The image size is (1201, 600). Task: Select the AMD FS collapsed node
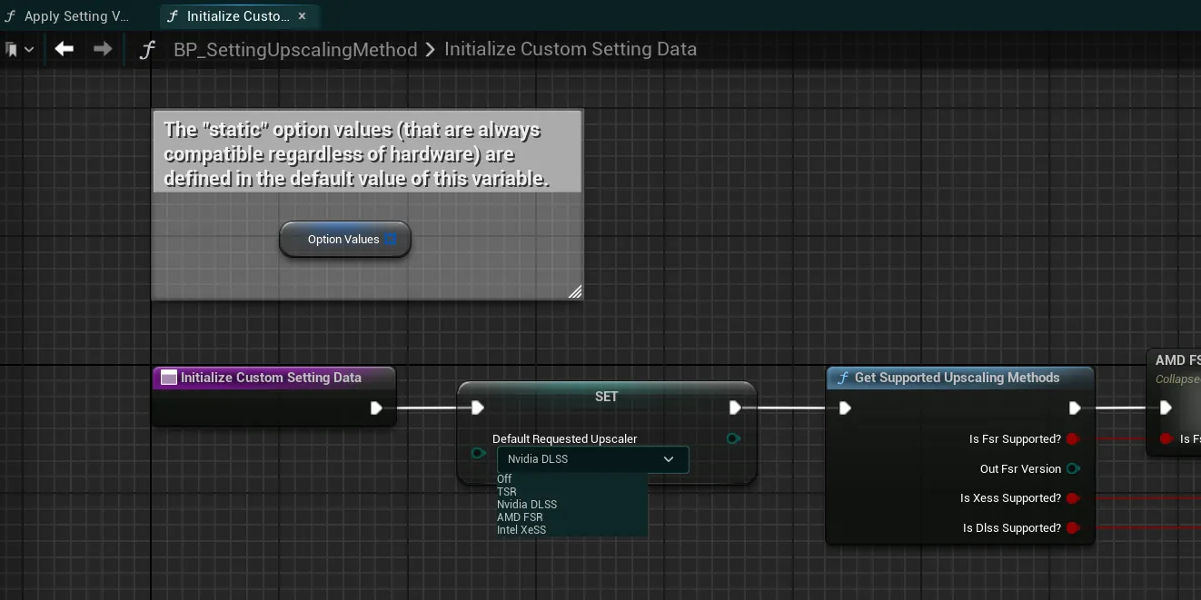[x=1175, y=402]
